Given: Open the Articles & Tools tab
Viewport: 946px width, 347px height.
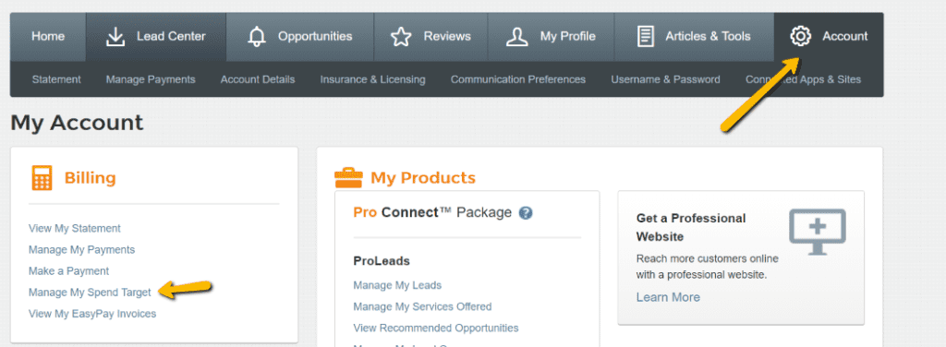Looking at the screenshot, I should tap(694, 37).
